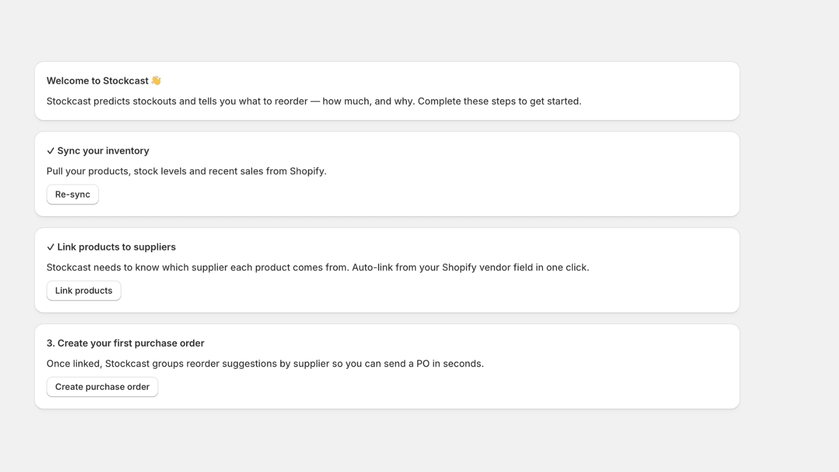Click the waving hand emoji beside Welcome

(156, 80)
